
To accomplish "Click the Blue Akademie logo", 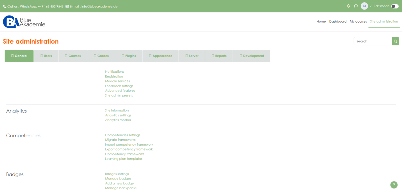I will click(x=24, y=22).
